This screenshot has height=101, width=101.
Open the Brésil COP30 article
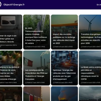tap(90, 68)
